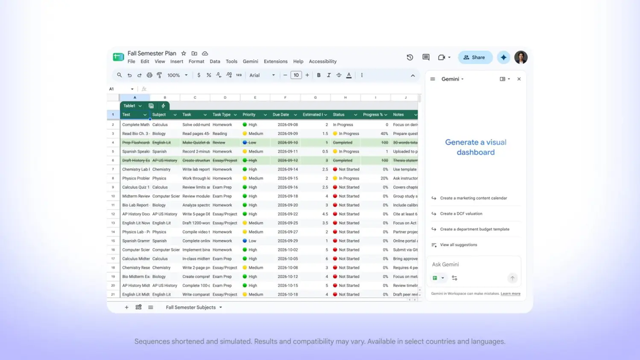Toggle italic formatting
The height and width of the screenshot is (360, 640).
click(x=329, y=75)
